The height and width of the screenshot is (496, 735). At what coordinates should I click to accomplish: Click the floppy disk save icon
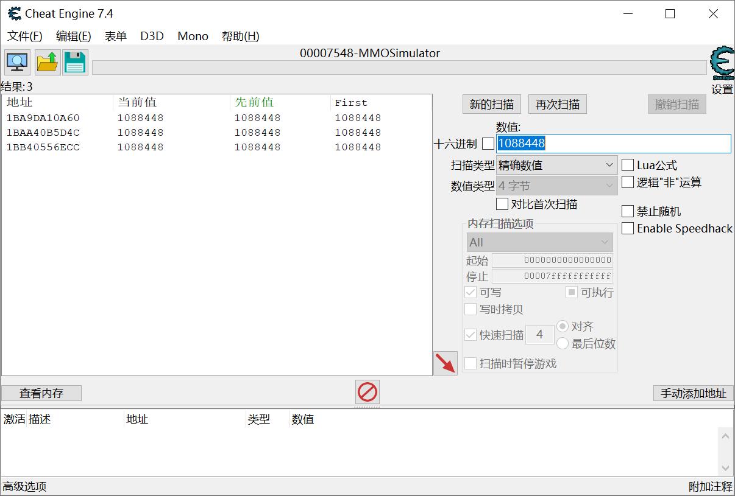[x=75, y=62]
